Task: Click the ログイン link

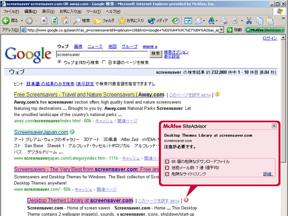Action: tap(270, 38)
